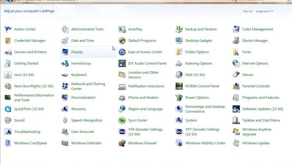Open the Default Programs icon
Image resolution: width=292 pixels, height=164 pixels.
pos(122,41)
